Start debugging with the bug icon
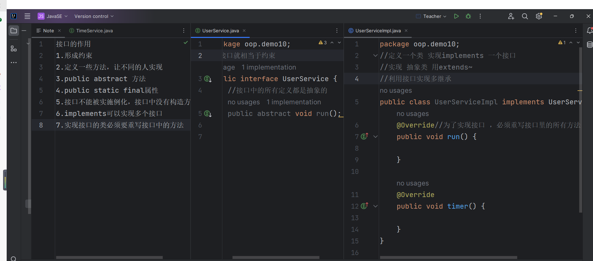 click(468, 16)
